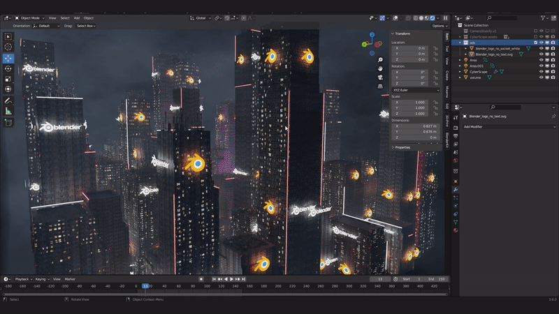Switch to the sidebar Mixamo tab
The image size is (559, 314).
(x=447, y=92)
